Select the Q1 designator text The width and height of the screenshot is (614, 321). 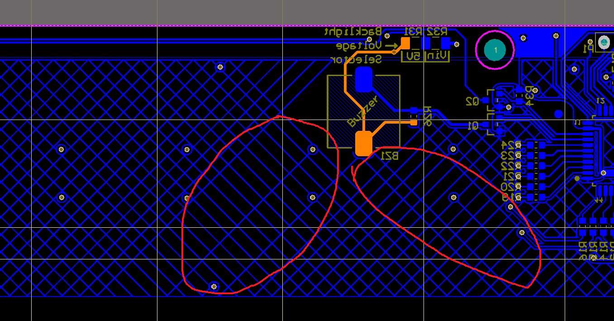coord(472,126)
